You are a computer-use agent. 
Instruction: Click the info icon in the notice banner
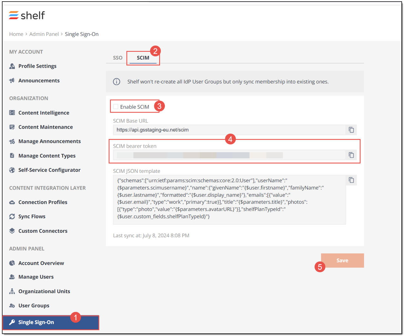[x=116, y=82]
